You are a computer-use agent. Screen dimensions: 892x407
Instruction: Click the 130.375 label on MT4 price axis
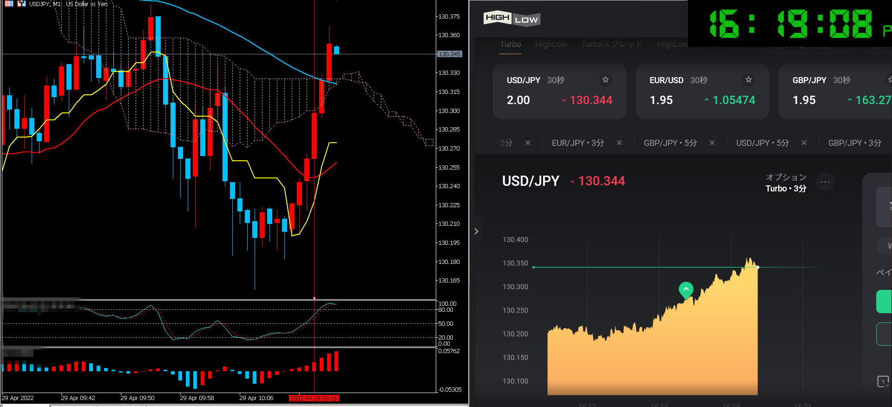[x=449, y=17]
